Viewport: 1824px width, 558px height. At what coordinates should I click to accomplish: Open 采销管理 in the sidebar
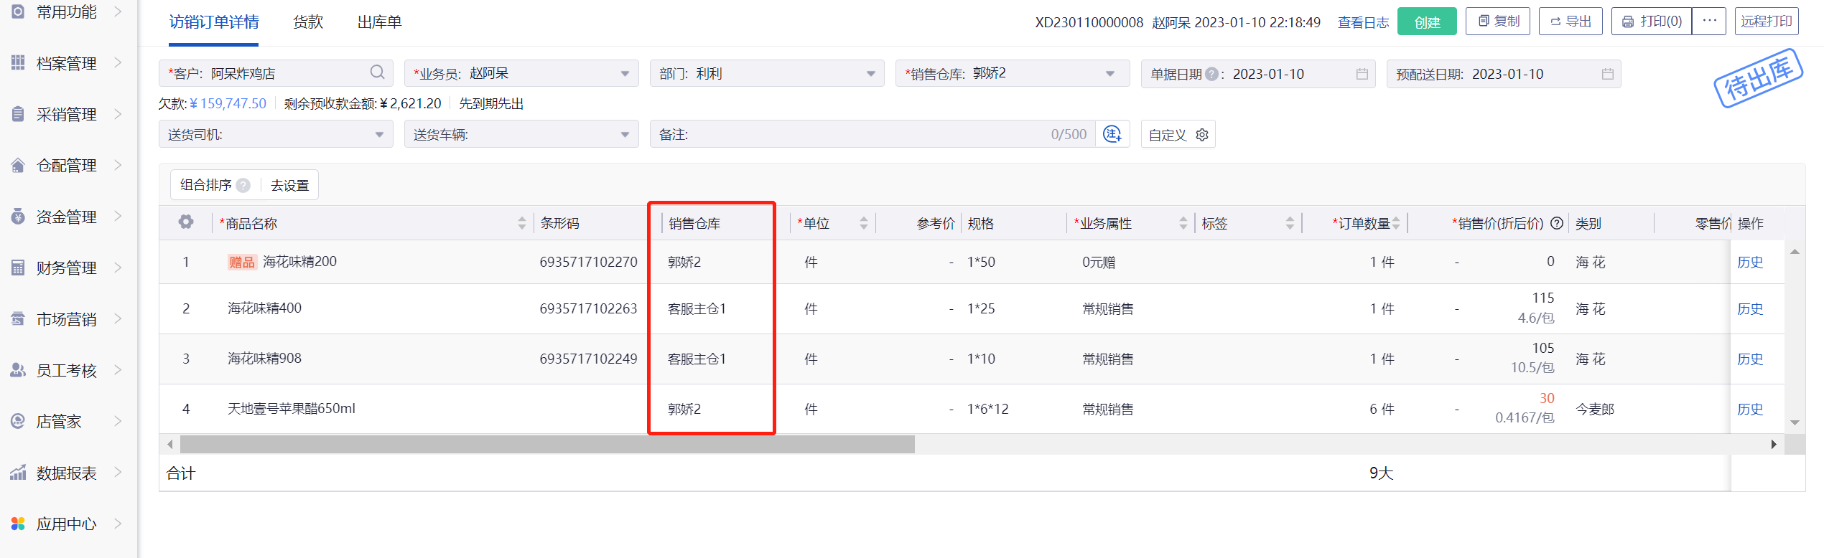(x=67, y=114)
